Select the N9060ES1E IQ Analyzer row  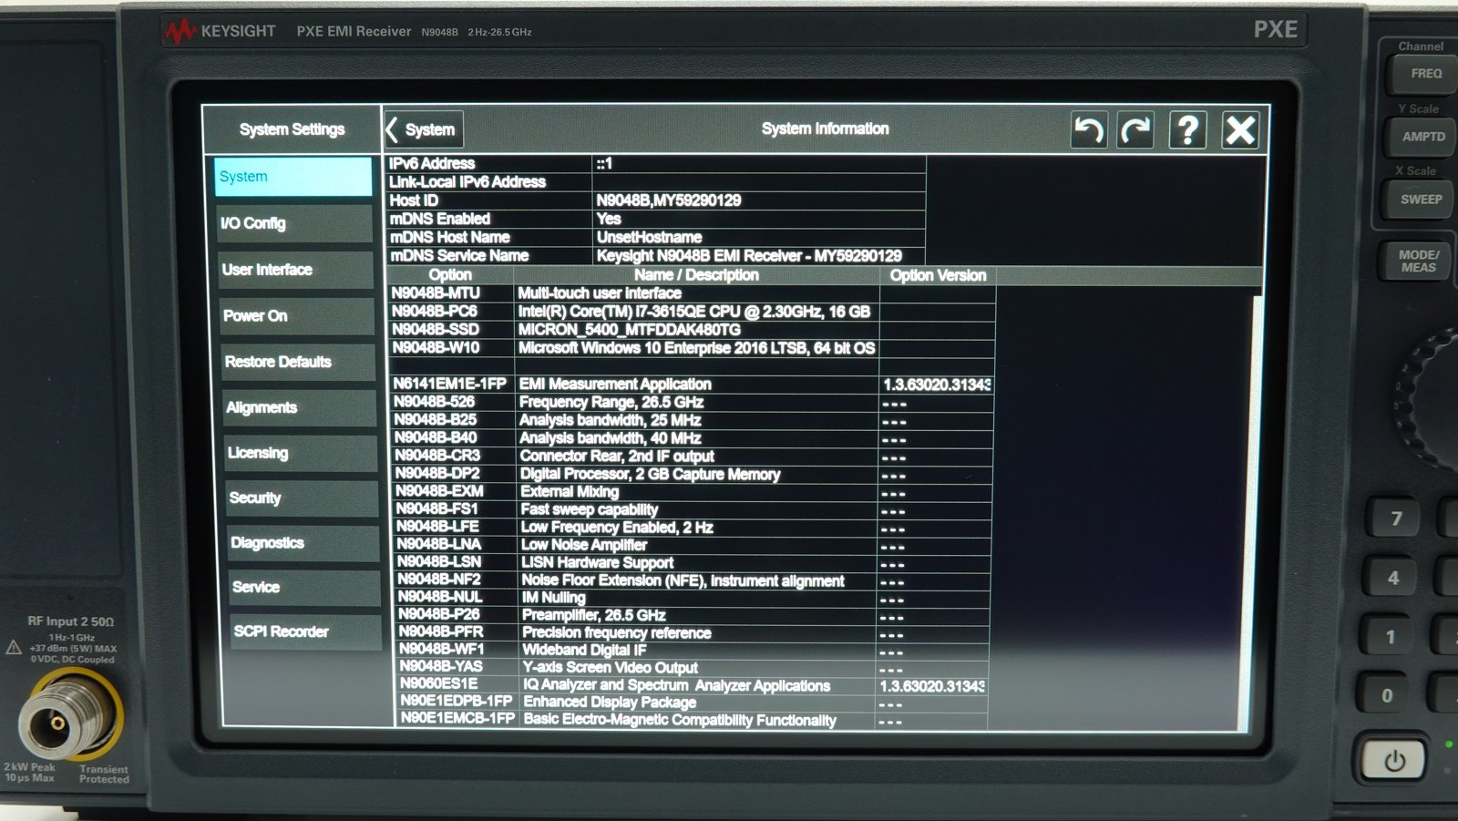[x=692, y=684]
